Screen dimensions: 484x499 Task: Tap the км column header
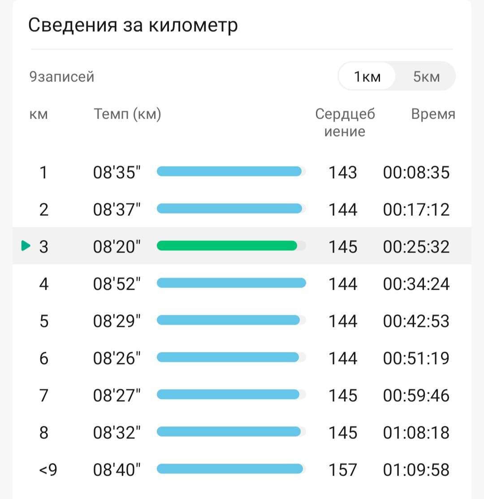(x=39, y=114)
